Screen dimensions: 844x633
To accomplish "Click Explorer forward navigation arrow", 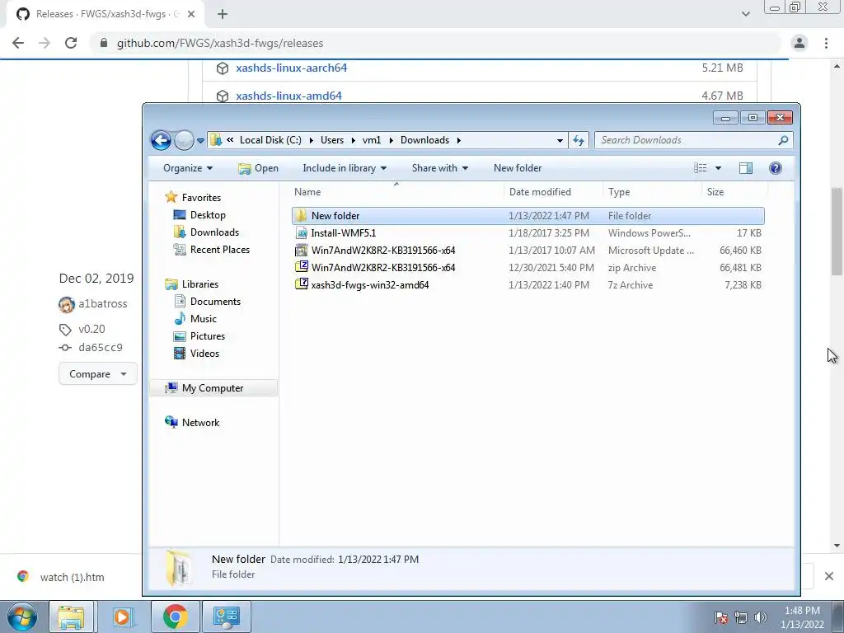I will click(184, 140).
